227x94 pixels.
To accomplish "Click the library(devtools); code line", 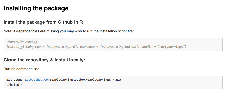I will click(x=23, y=42).
